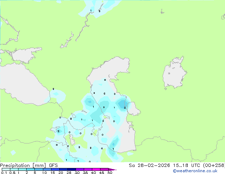225x174 pixels.
Task: Click the 10–15 mm blue legend swatch
Action: click(x=47, y=169)
